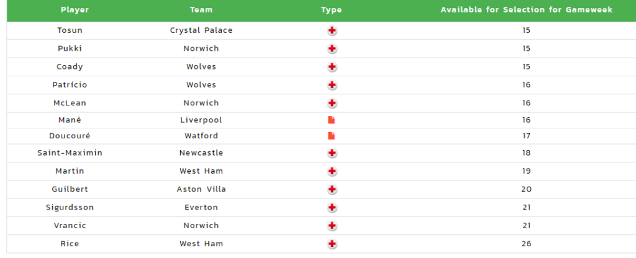The image size is (636, 258).
Task: Click the injury icon in Patrício's row
Action: 332,85
